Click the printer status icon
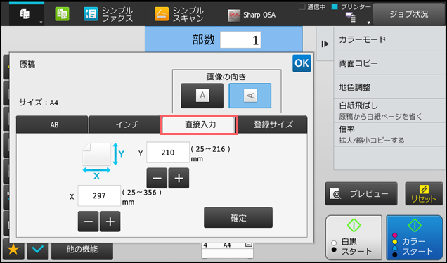 click(x=350, y=17)
